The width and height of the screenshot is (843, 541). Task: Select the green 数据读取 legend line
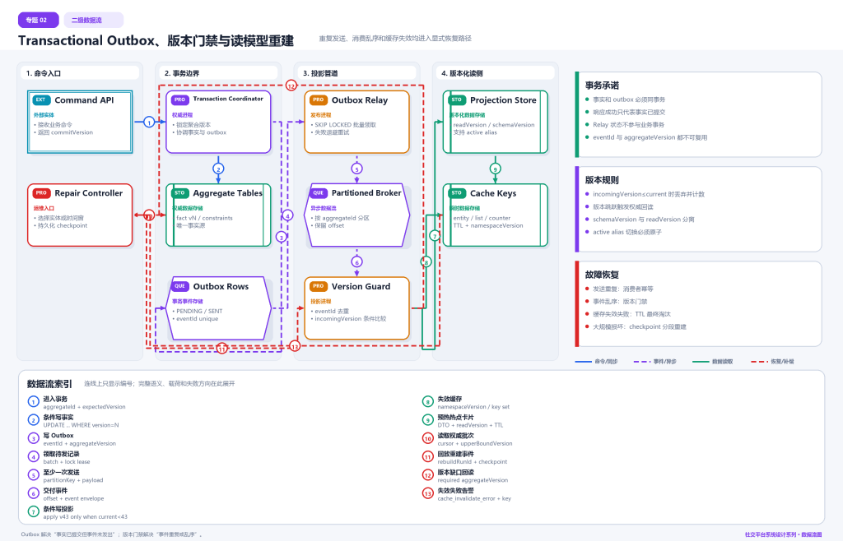coord(701,362)
